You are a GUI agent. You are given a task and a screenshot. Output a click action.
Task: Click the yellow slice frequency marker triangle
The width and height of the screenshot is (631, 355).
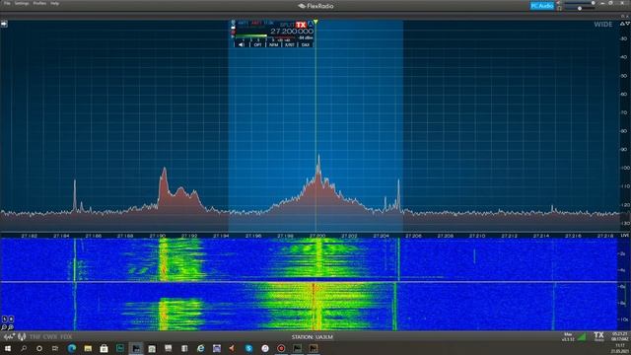tap(315, 22)
